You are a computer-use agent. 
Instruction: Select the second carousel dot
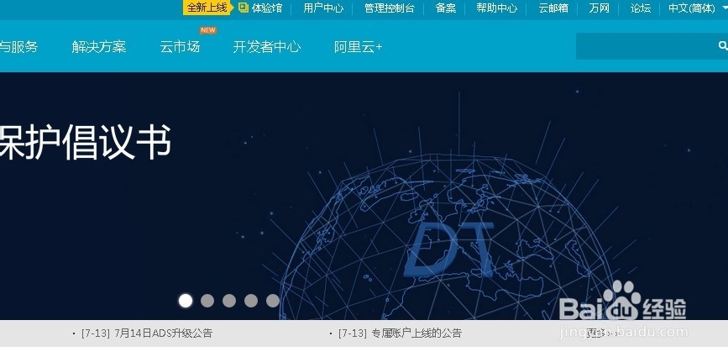[207, 301]
